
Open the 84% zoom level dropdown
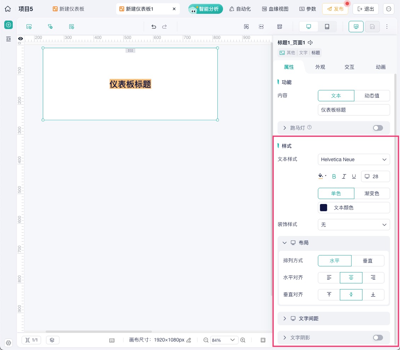[224, 340]
